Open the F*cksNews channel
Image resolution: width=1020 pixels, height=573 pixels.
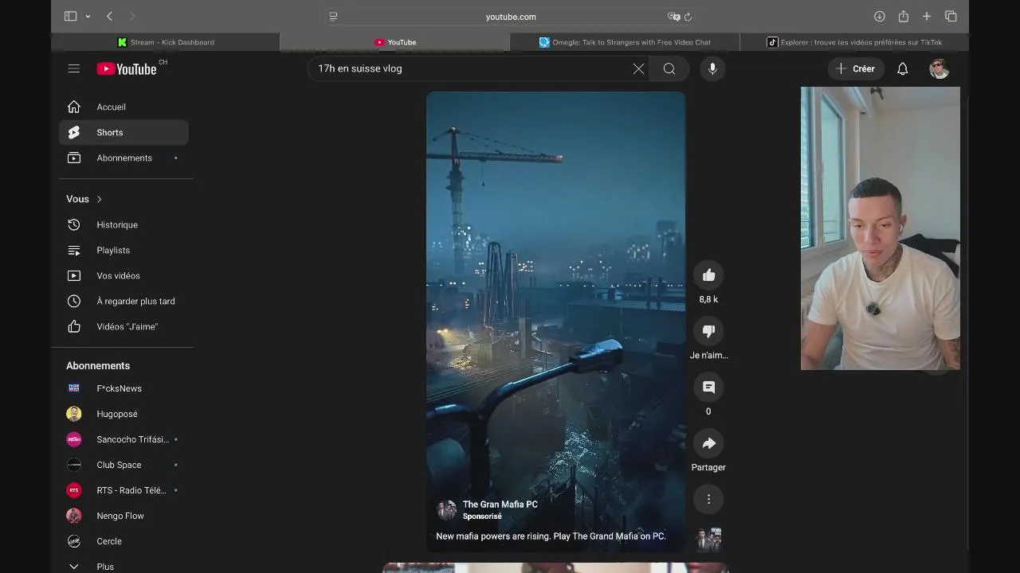[124, 388]
